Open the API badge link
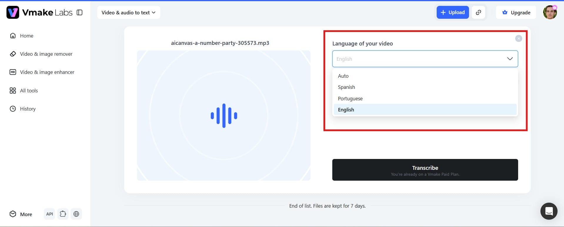 49,214
